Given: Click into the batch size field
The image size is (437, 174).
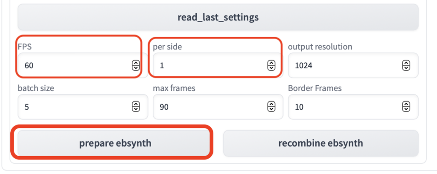Looking at the screenshot, I should click(73, 107).
